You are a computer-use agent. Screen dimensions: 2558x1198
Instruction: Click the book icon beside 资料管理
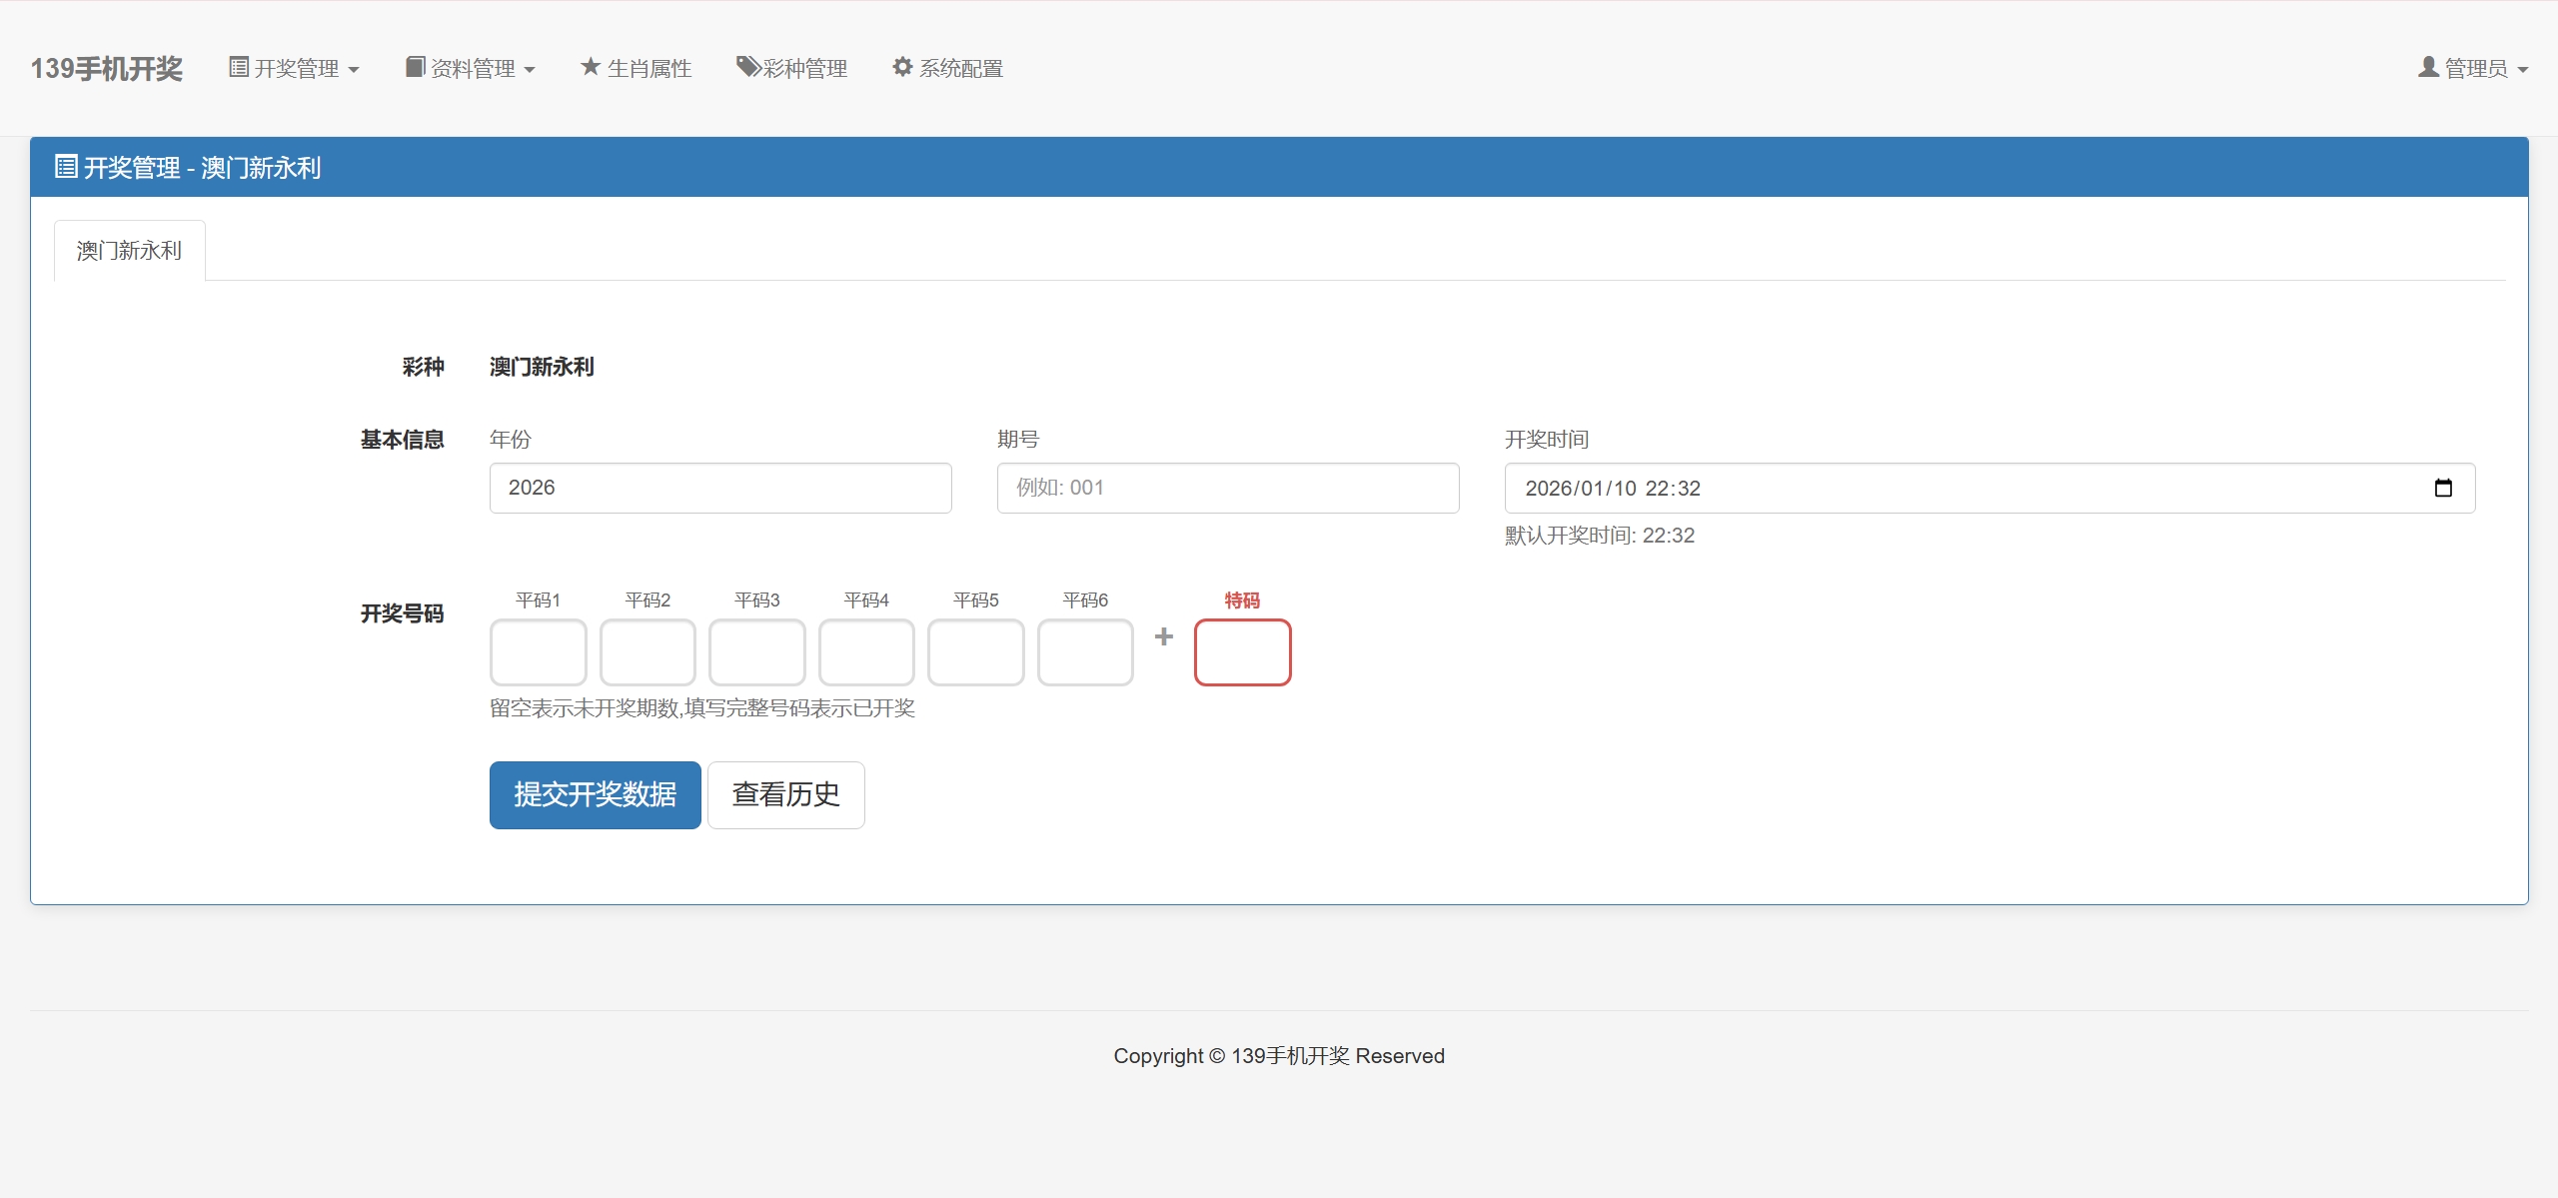[415, 67]
